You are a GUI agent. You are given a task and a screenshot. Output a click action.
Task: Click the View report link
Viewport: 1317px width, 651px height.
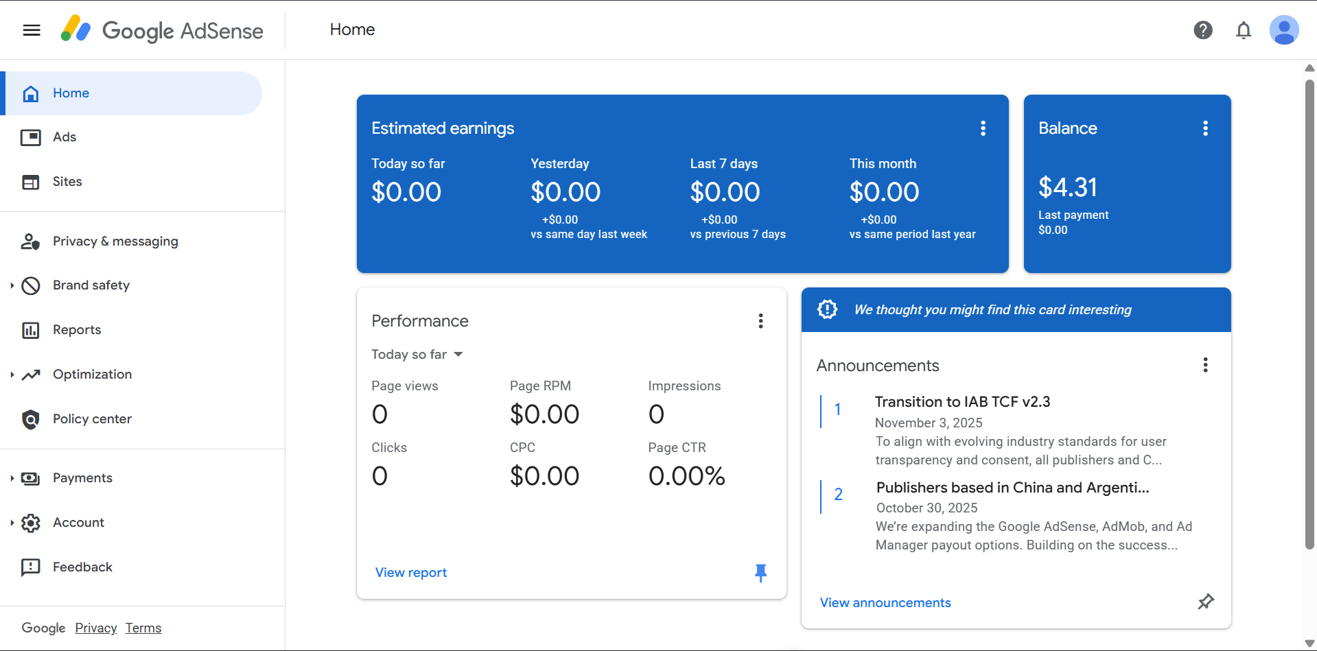click(x=410, y=573)
